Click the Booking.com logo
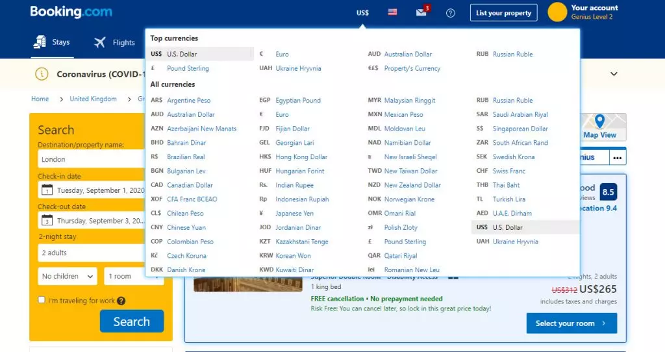 click(x=71, y=12)
